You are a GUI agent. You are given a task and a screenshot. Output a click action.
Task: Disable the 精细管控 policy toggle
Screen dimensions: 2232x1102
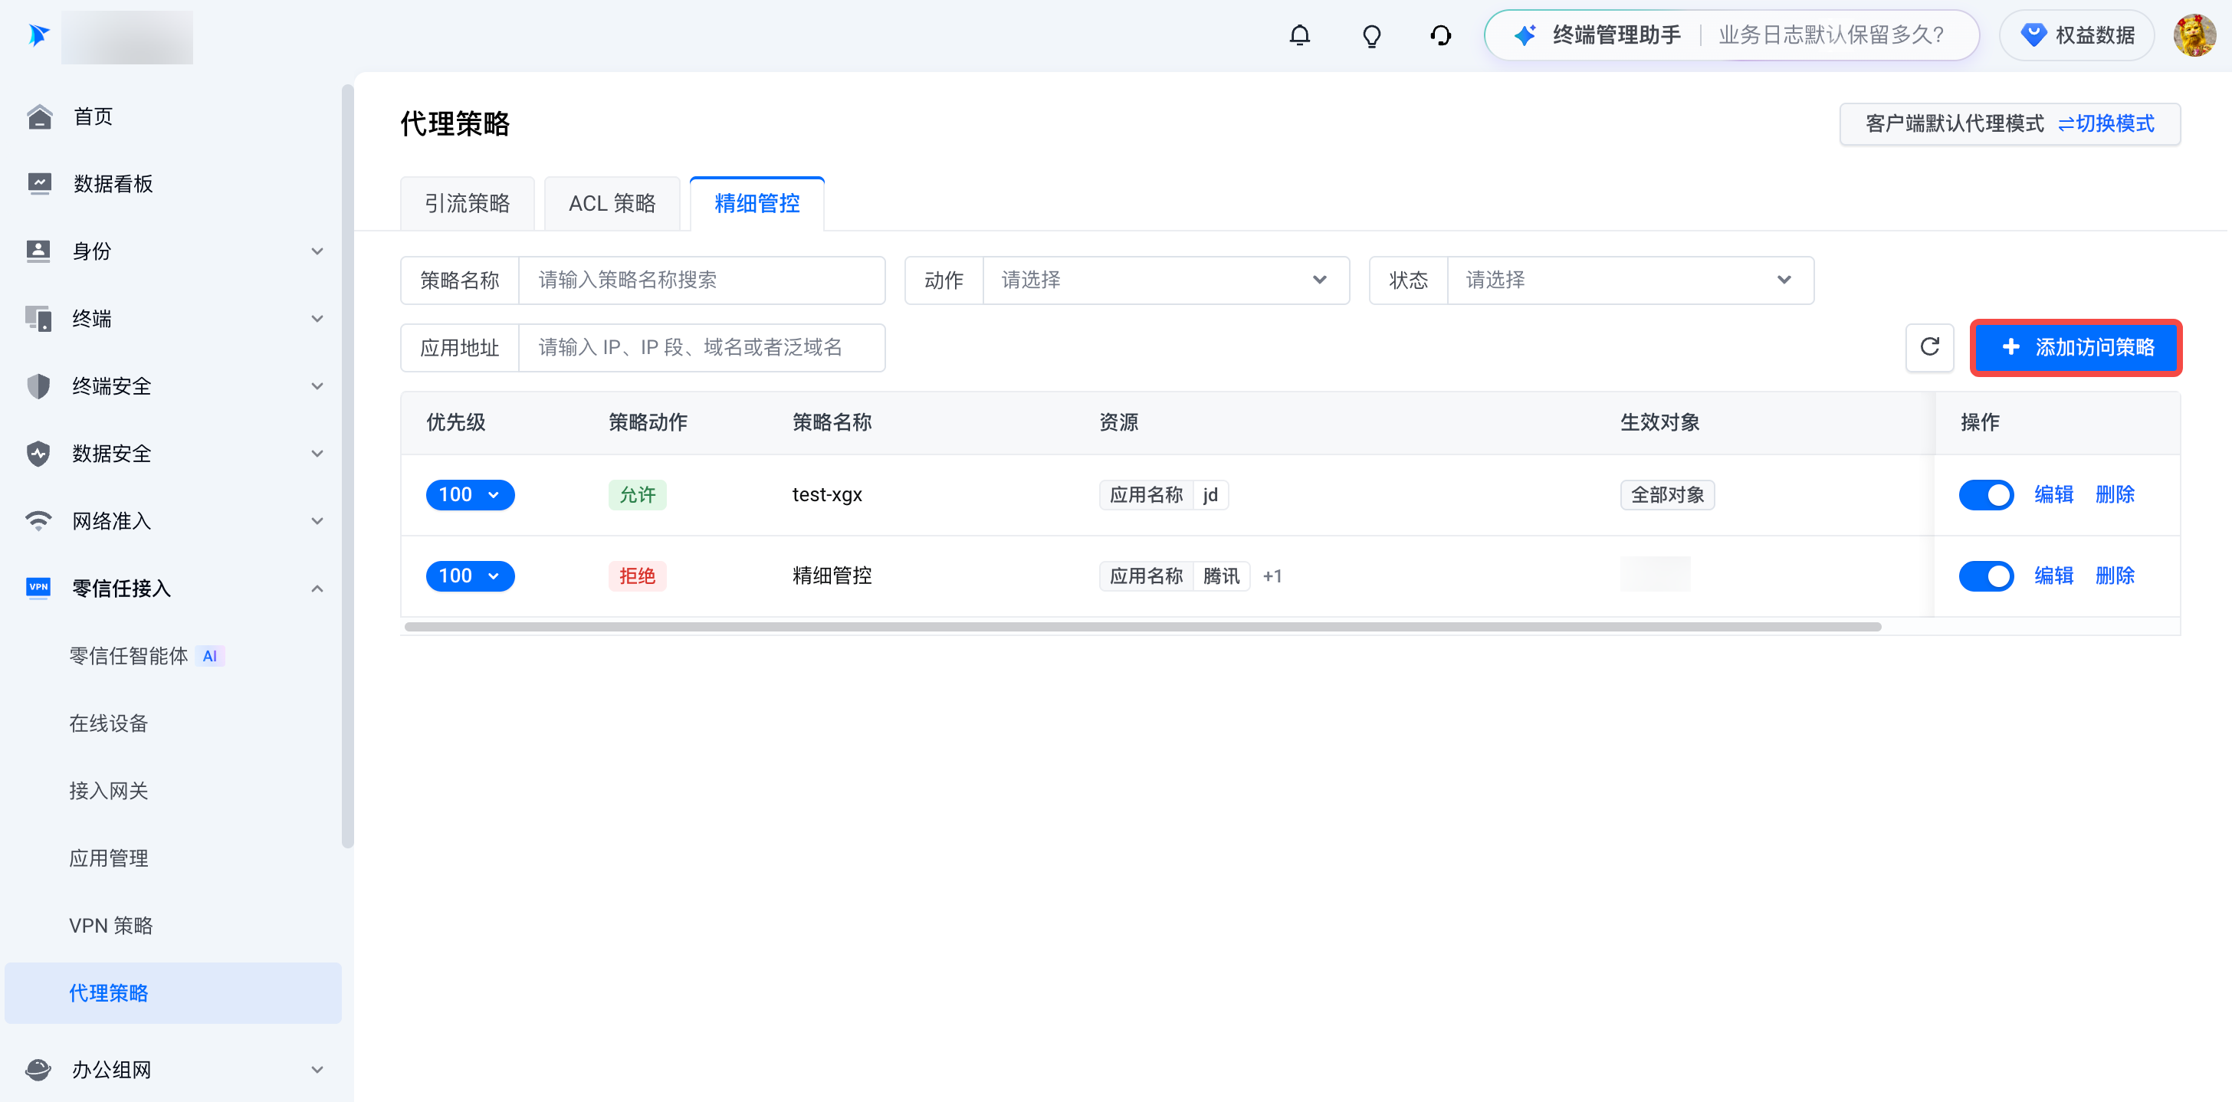click(x=1986, y=577)
